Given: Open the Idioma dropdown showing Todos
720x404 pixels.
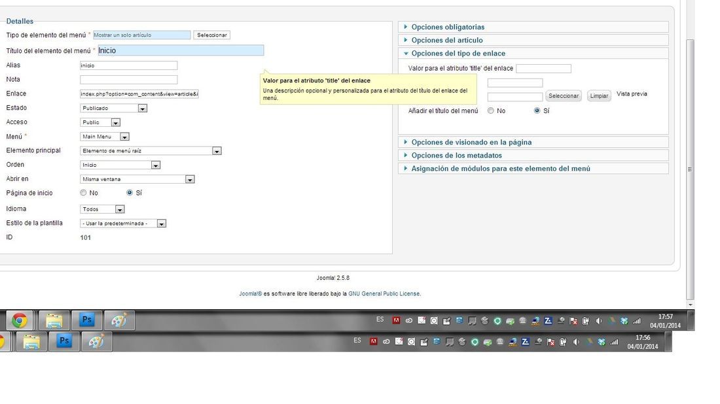Looking at the screenshot, I should coord(102,209).
